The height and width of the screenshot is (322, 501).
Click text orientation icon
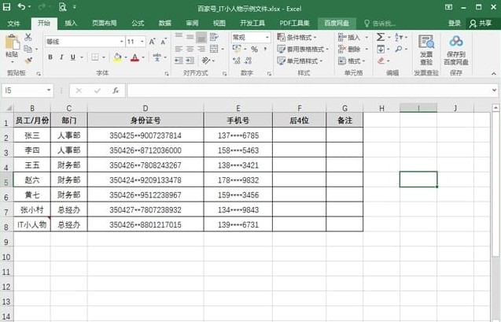pyautogui.click(x=206, y=61)
